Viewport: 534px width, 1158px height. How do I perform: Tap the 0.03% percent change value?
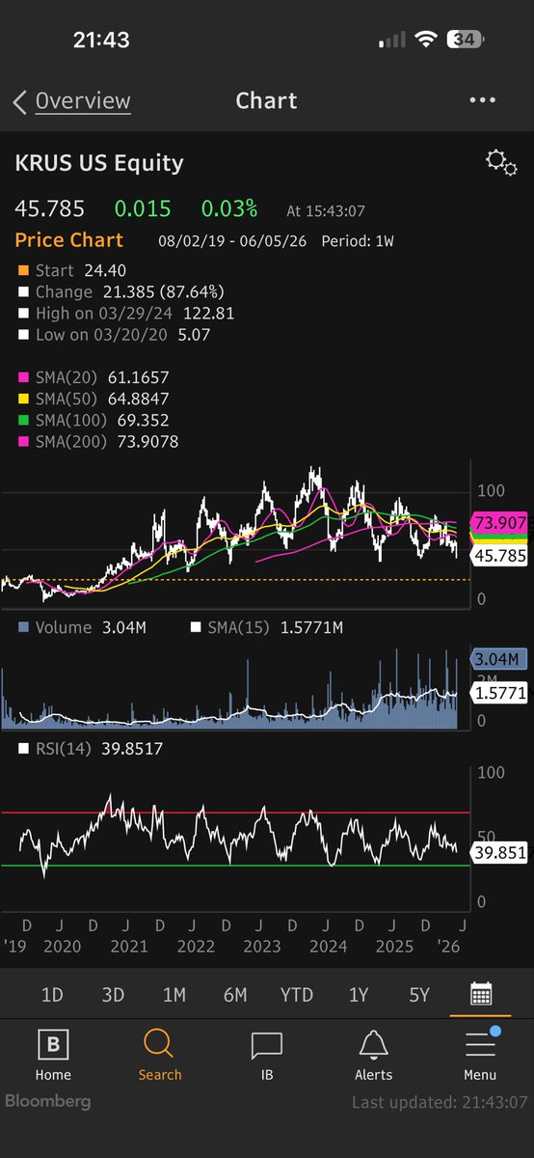tap(229, 208)
